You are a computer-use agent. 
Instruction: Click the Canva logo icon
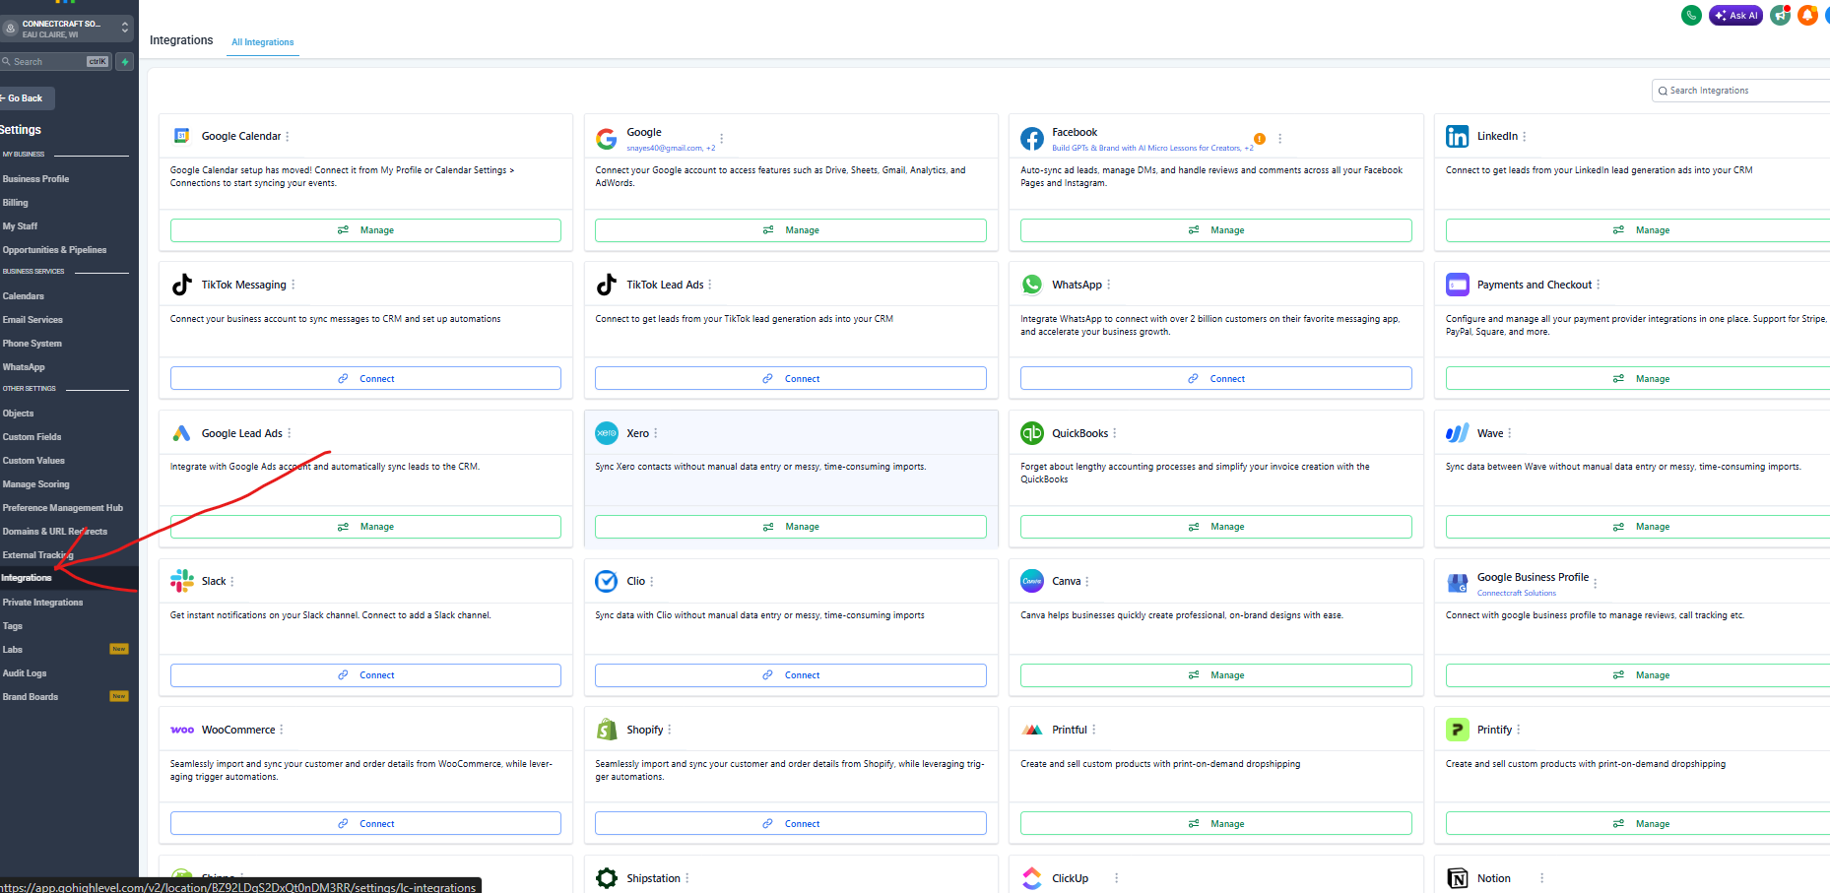(1032, 581)
